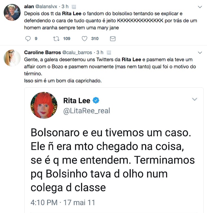Open Caroline Barros's profile avatar
Screen dimensions: 207x213
click(12, 58)
